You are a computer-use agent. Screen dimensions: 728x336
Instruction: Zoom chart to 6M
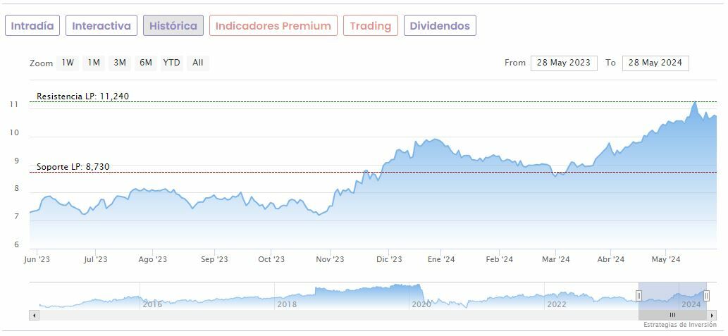[x=146, y=63]
